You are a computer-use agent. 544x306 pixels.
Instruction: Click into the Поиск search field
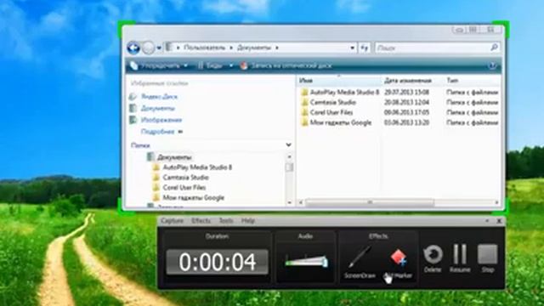point(433,48)
